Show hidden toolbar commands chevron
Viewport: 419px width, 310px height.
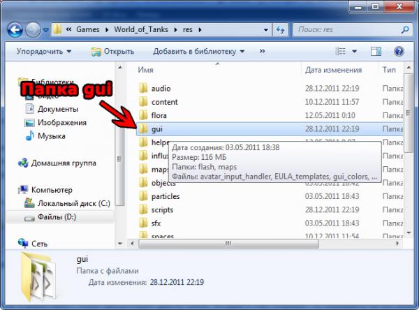262,51
